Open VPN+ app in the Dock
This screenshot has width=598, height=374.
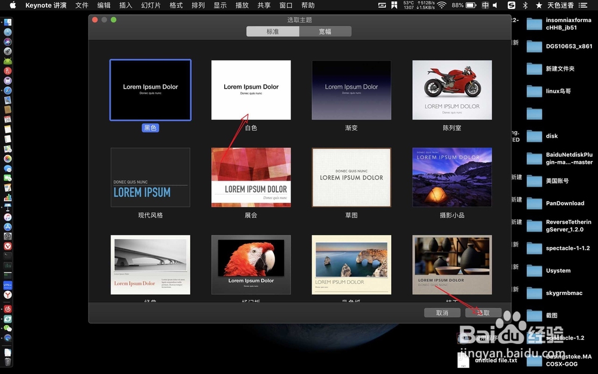pos(8,285)
